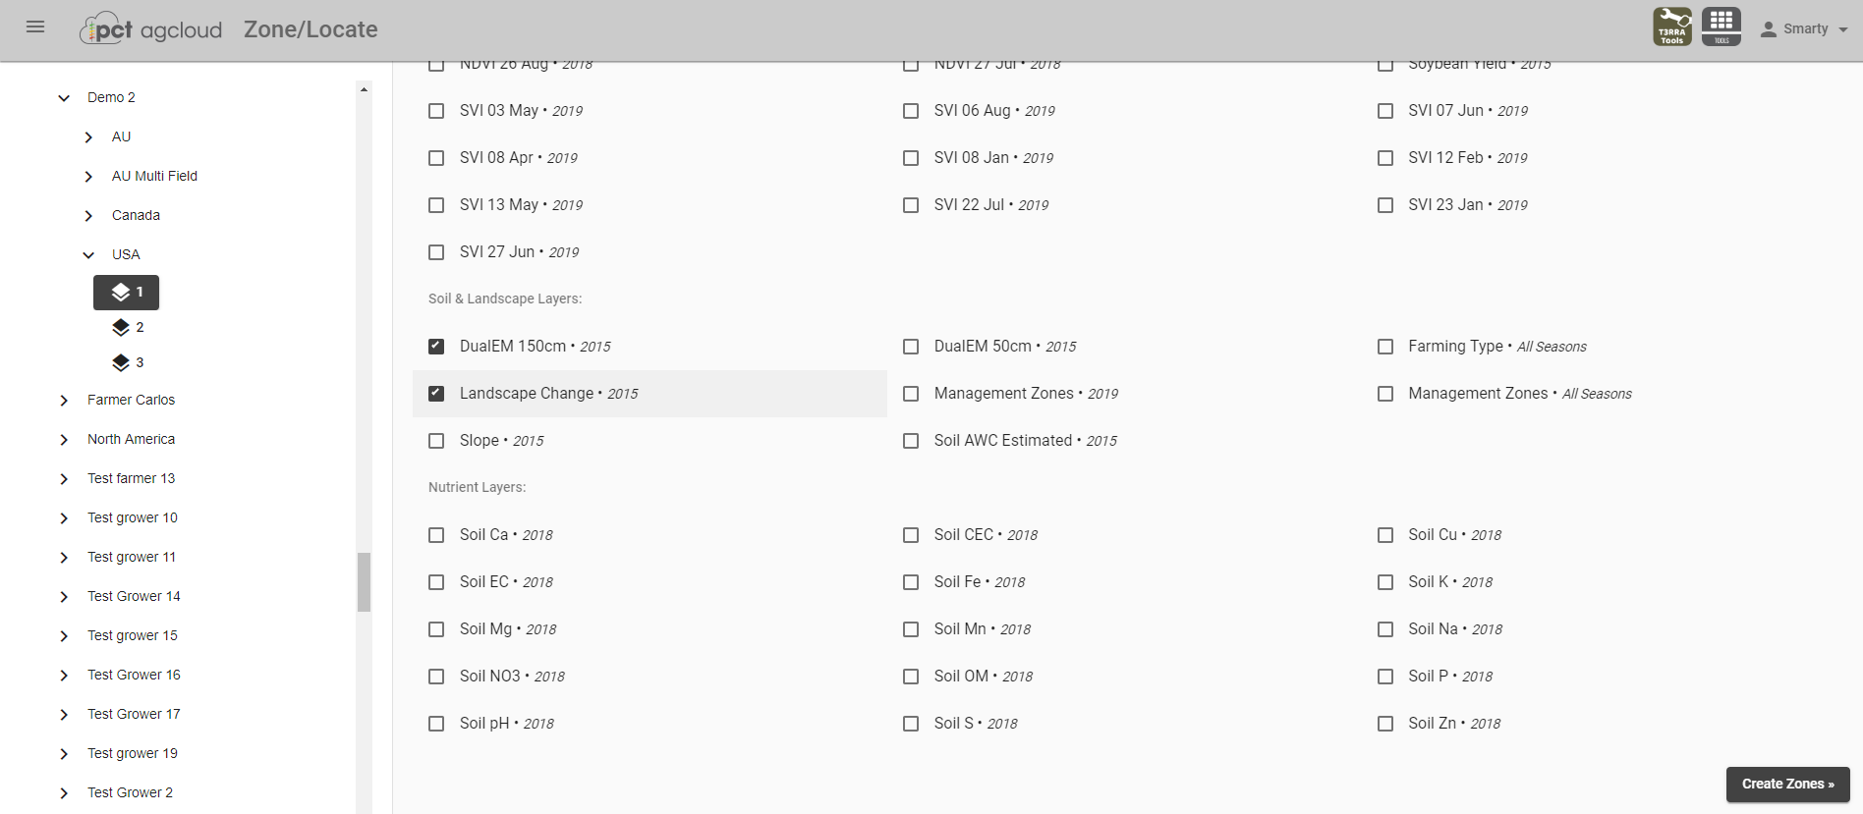
Task: Click the Create Zones button
Action: pos(1788,784)
